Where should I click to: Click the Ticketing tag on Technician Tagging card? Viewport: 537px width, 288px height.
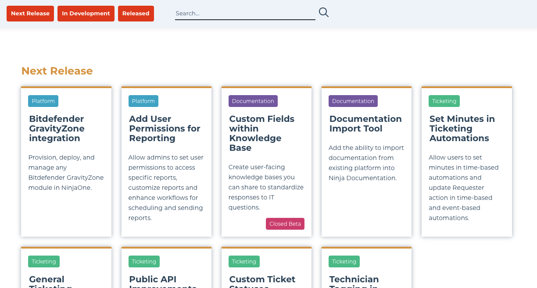click(x=344, y=261)
